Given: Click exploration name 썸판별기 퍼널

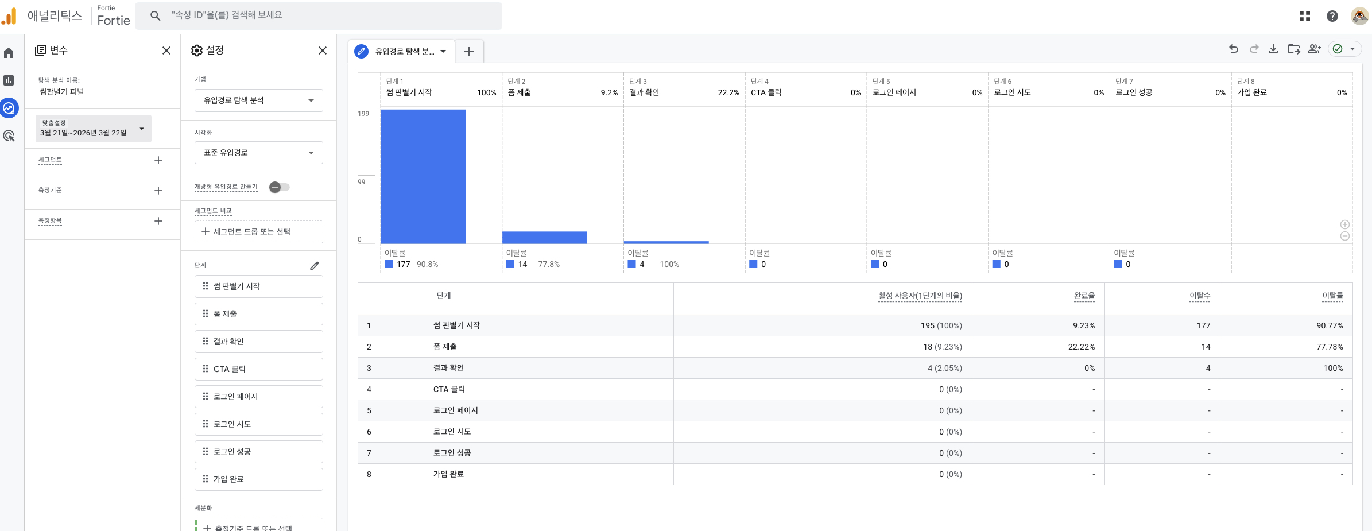Looking at the screenshot, I should coord(61,92).
